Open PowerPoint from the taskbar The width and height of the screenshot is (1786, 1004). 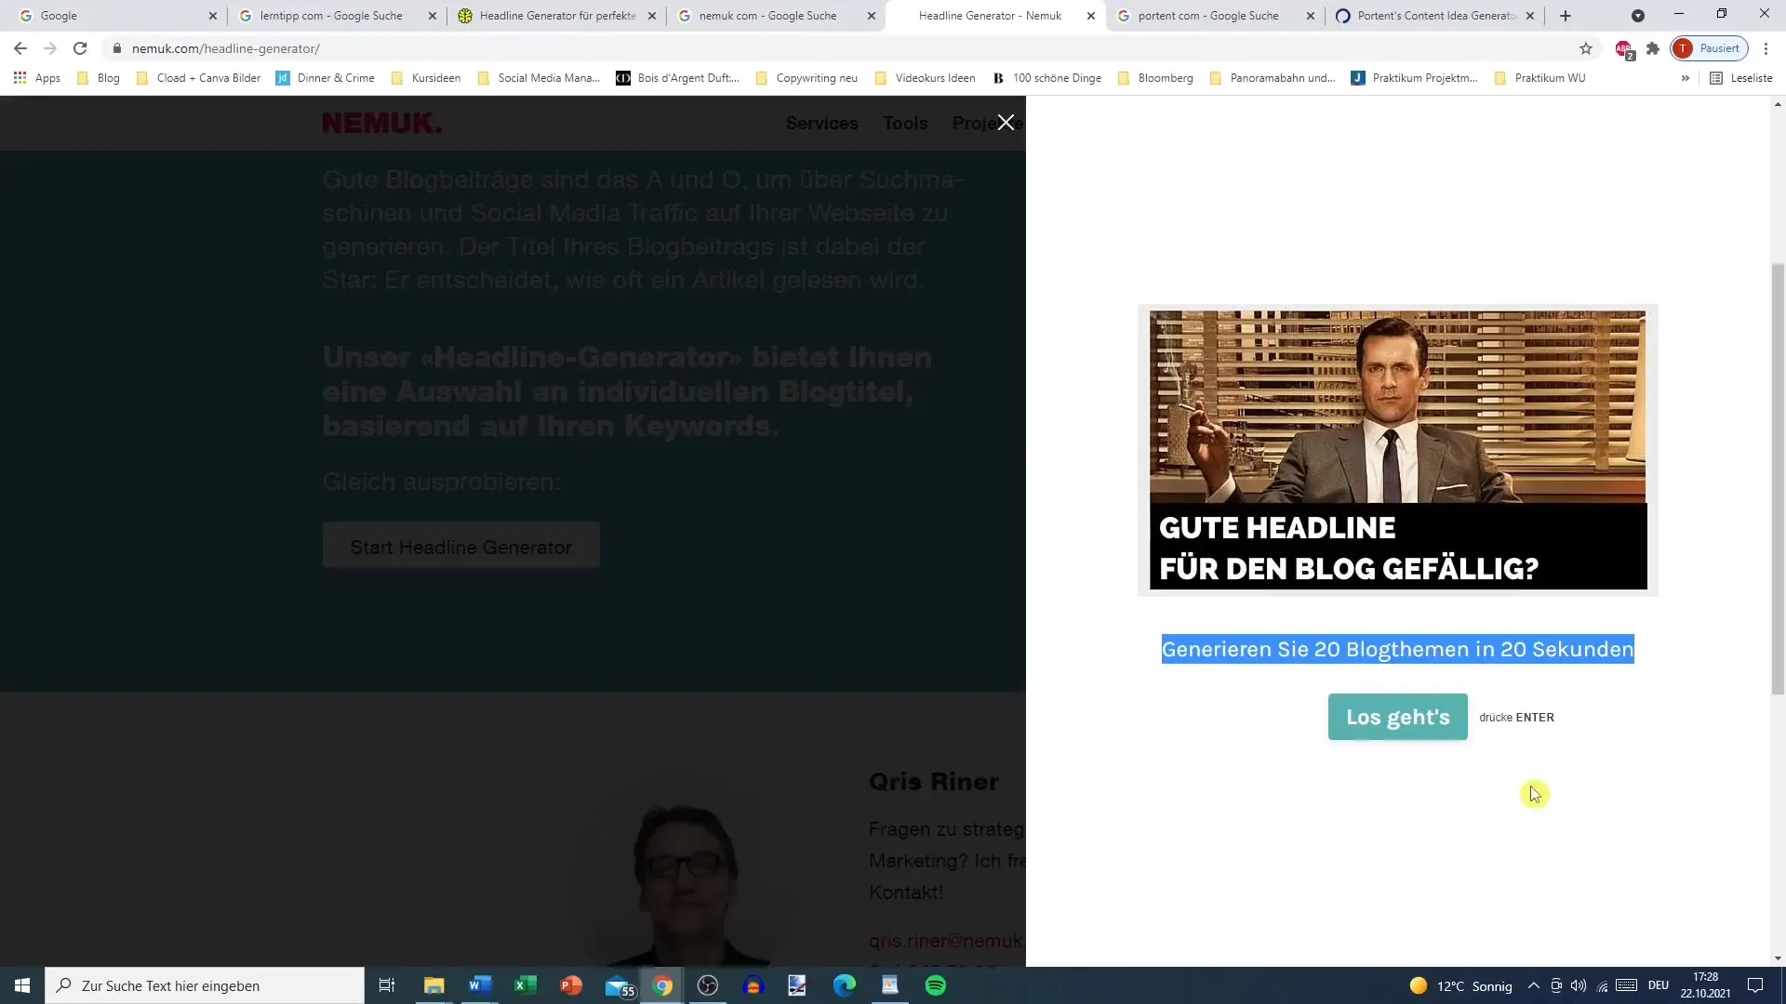[571, 985]
